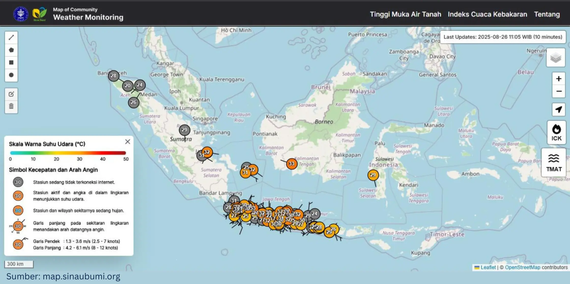The image size is (570, 284).
Task: Click the IPB university logo
Action: (x=21, y=14)
